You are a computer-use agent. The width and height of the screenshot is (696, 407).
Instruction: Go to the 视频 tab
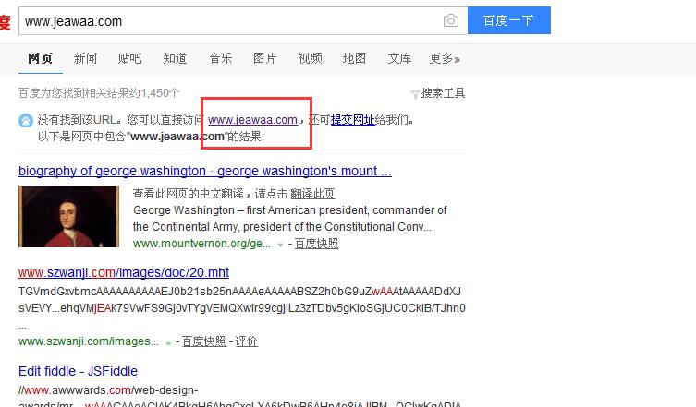[310, 59]
